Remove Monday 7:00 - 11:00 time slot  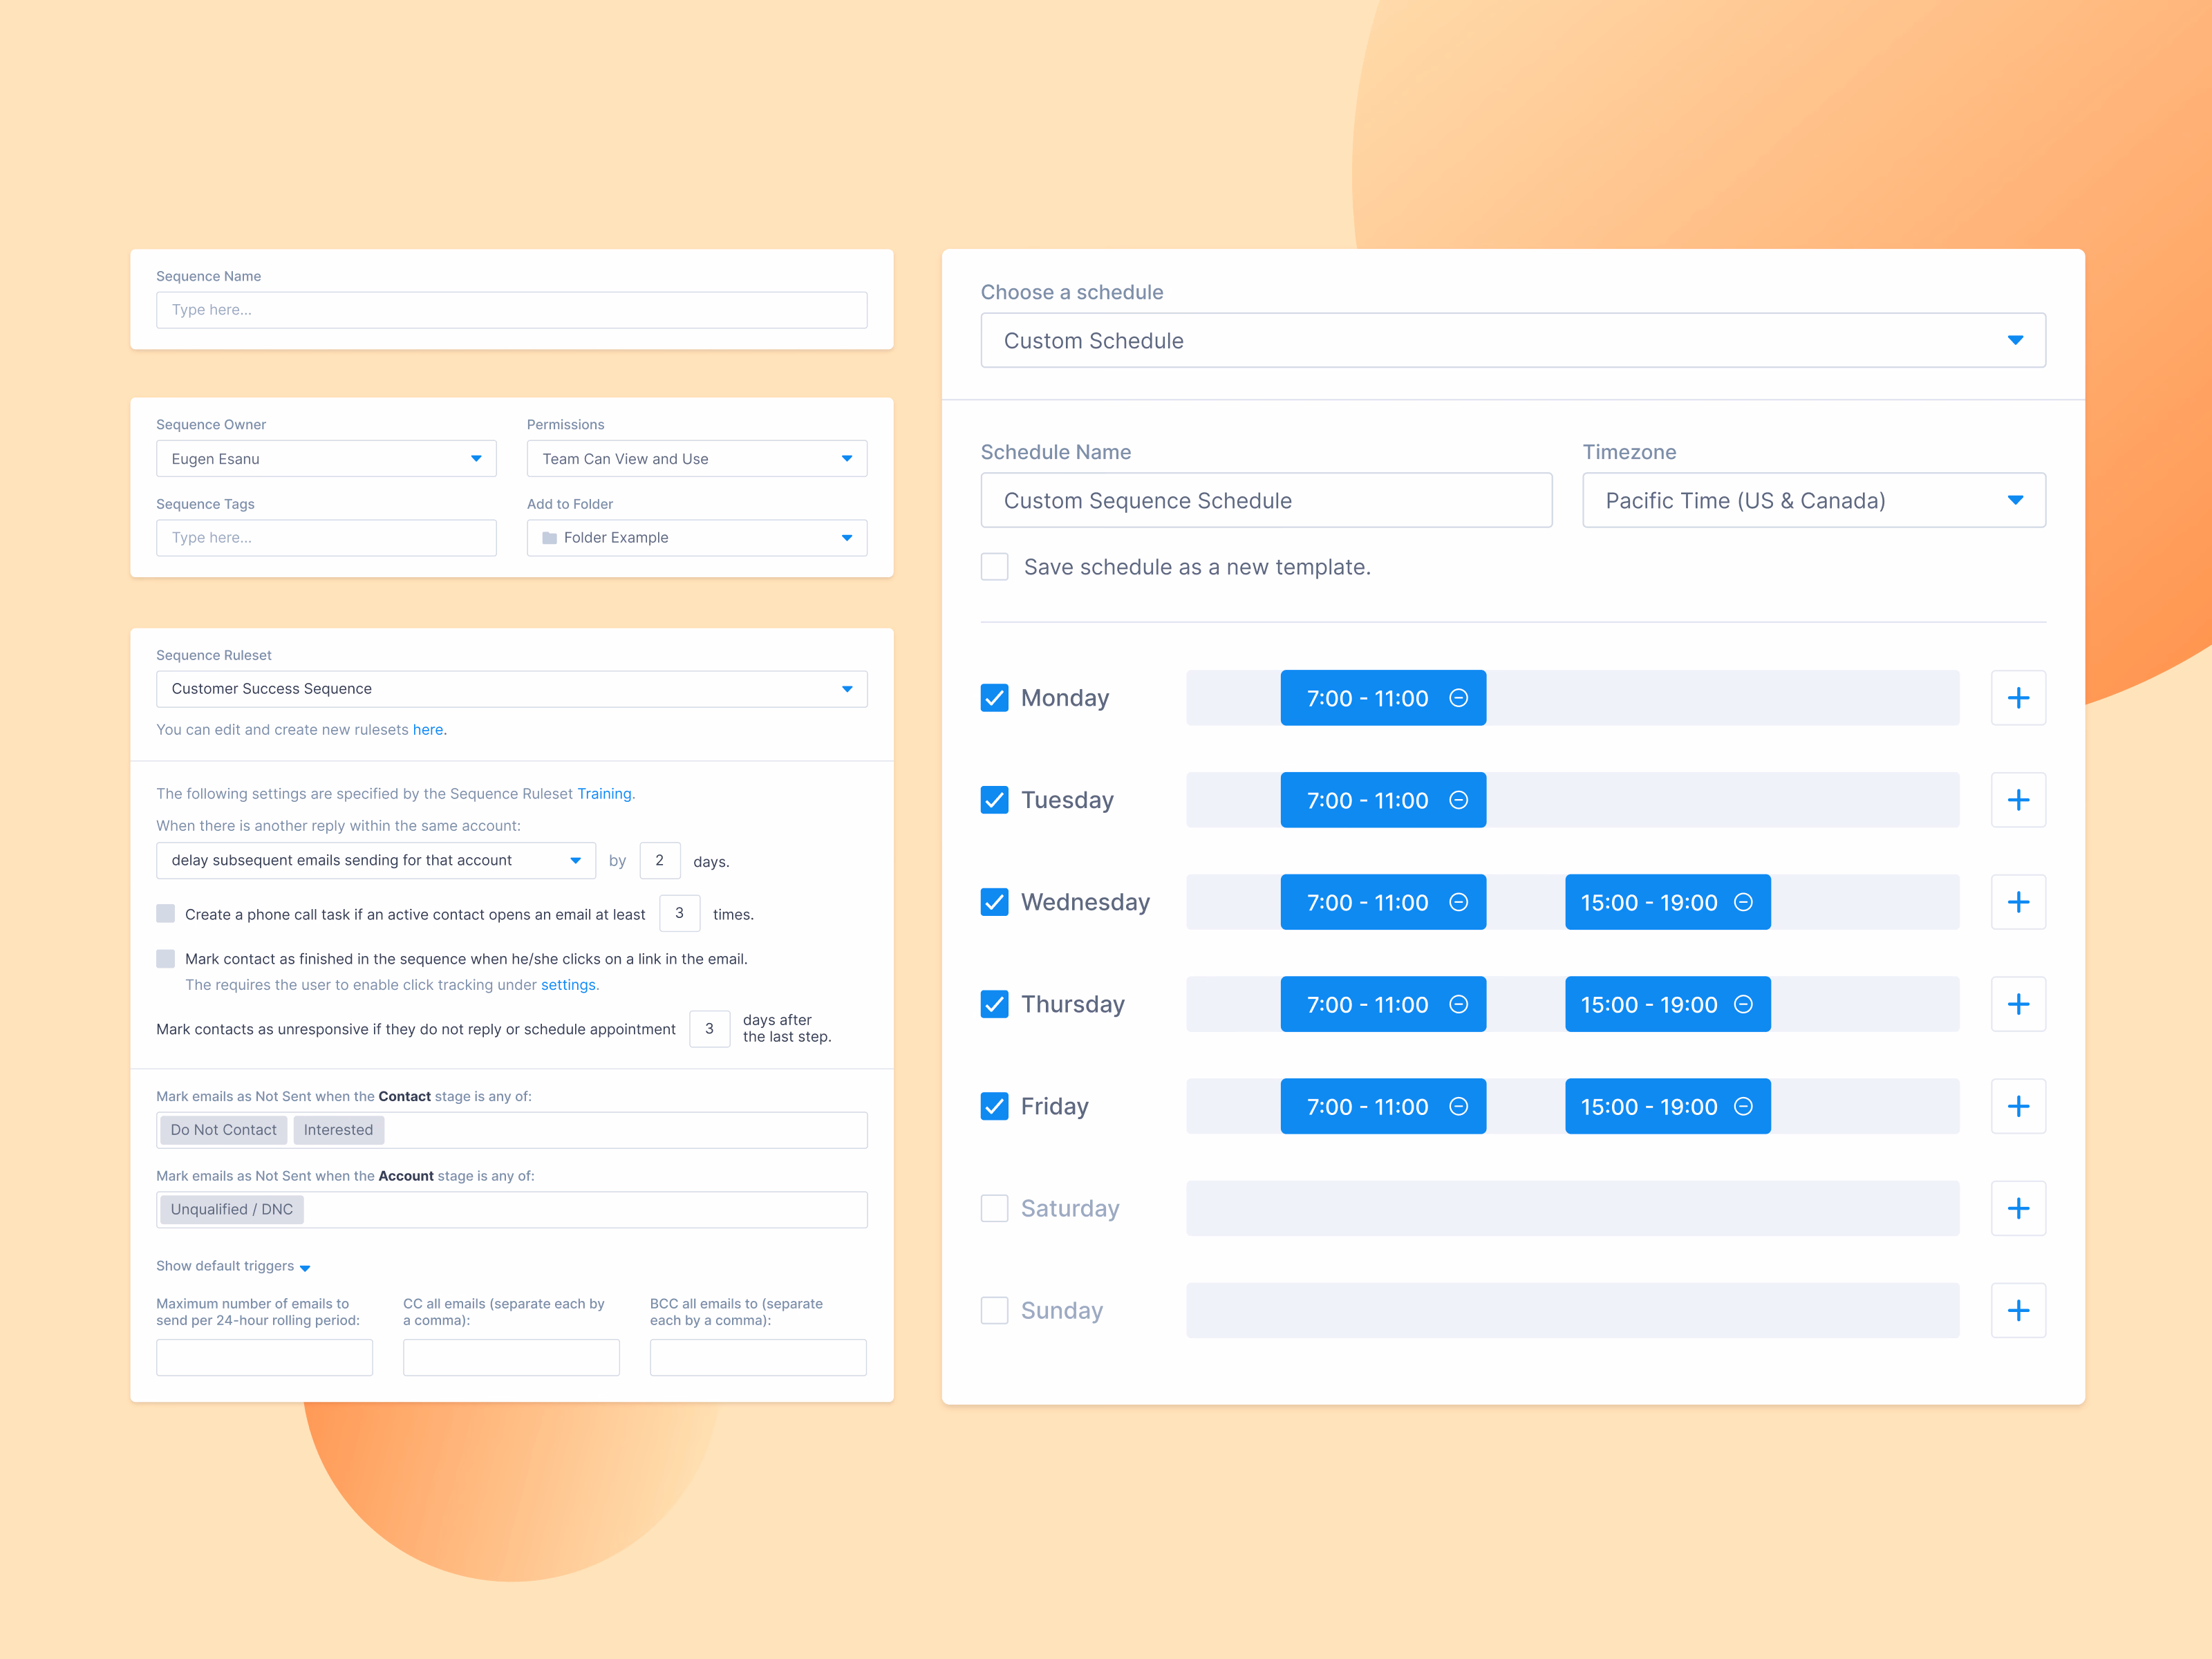click(x=1458, y=698)
